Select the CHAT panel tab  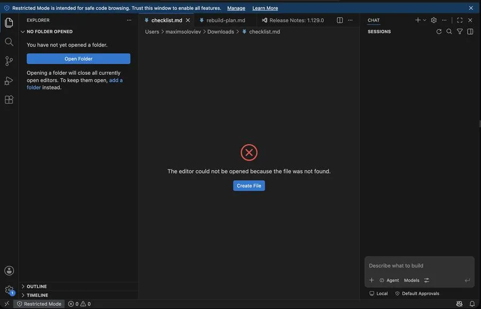pos(374,20)
